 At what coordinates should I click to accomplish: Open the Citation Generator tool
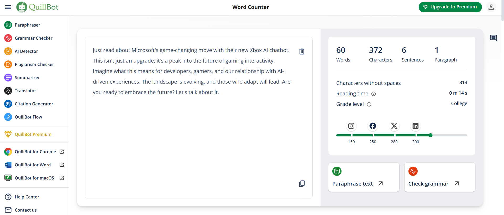[34, 104]
